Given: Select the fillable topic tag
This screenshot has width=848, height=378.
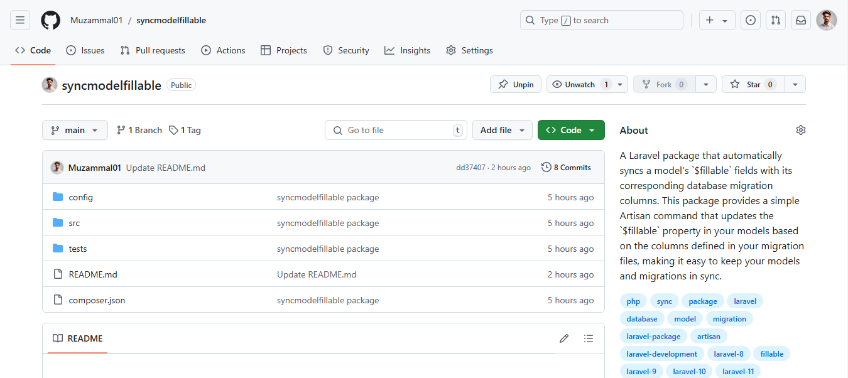Looking at the screenshot, I should (772, 354).
